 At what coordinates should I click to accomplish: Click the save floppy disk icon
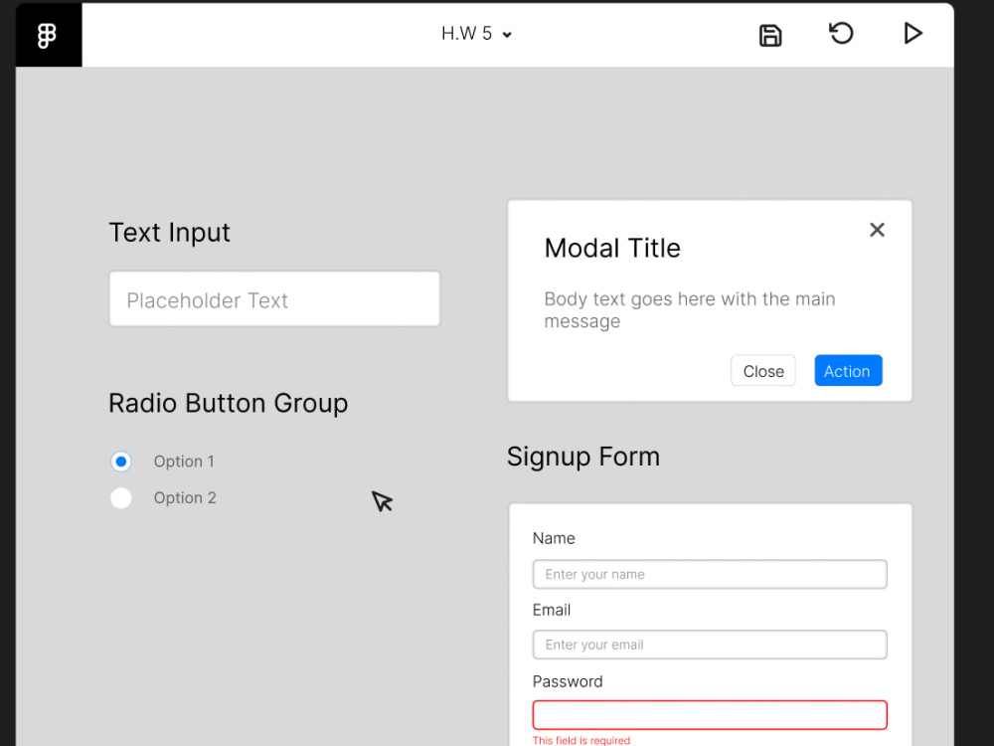click(x=770, y=36)
